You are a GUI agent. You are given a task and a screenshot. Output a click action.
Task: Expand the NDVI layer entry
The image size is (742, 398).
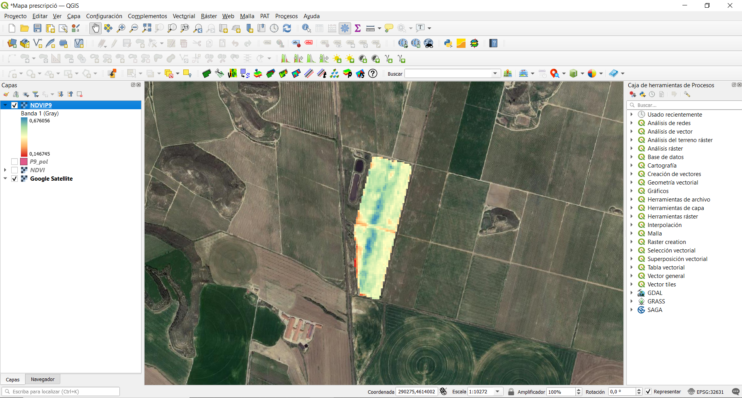pos(5,170)
